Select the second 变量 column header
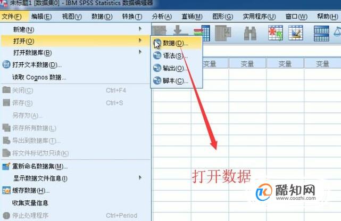Viewport: 341px width, 221px height. tap(247, 64)
